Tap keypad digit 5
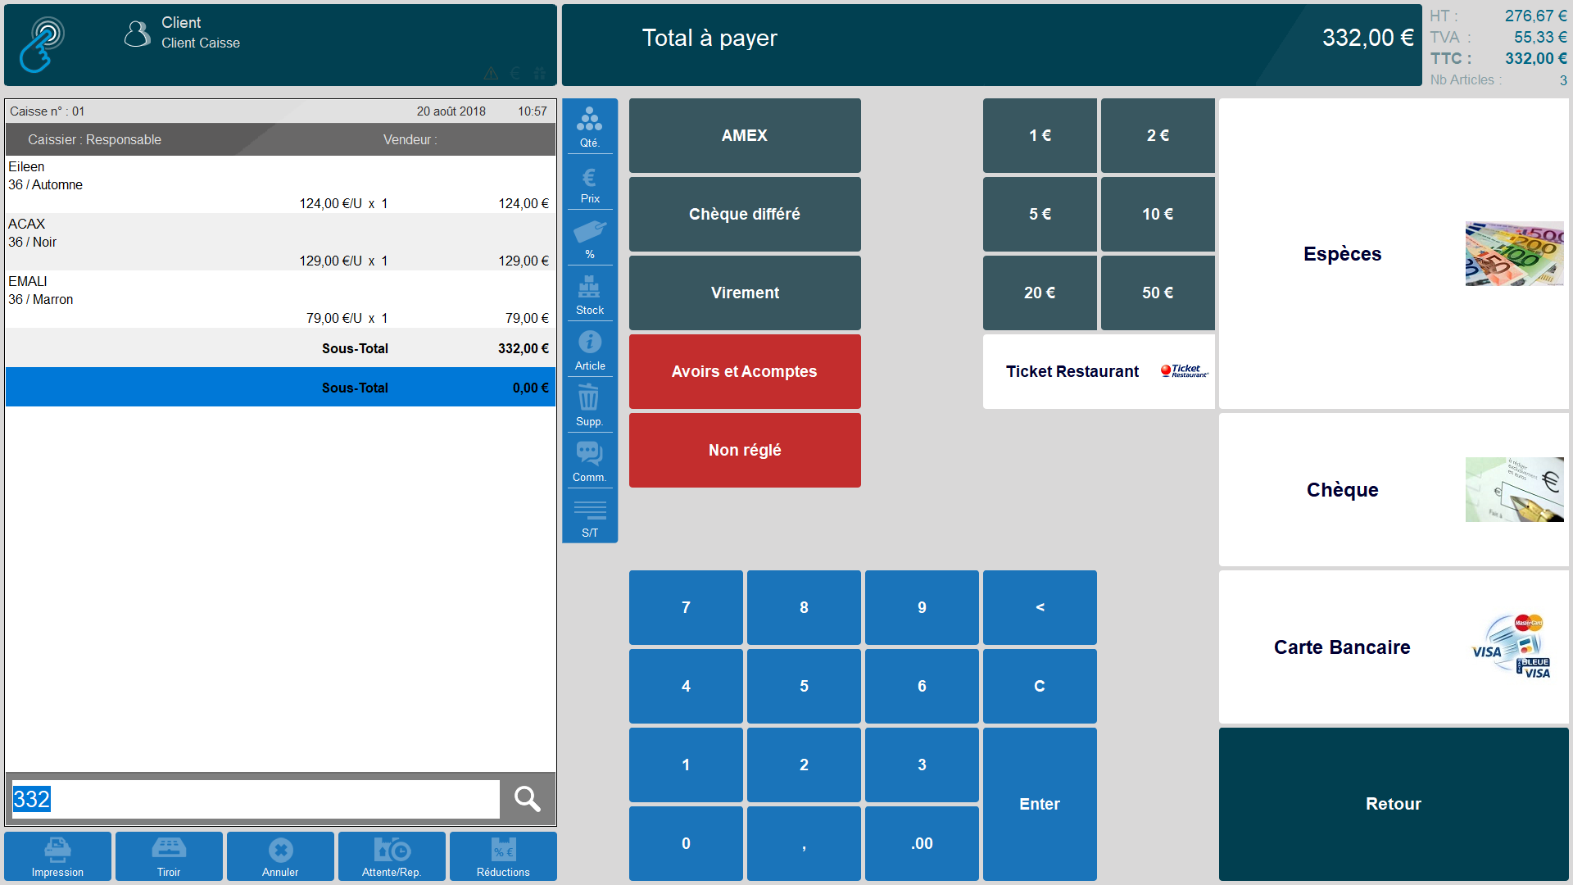Image resolution: width=1573 pixels, height=885 pixels. point(804,686)
